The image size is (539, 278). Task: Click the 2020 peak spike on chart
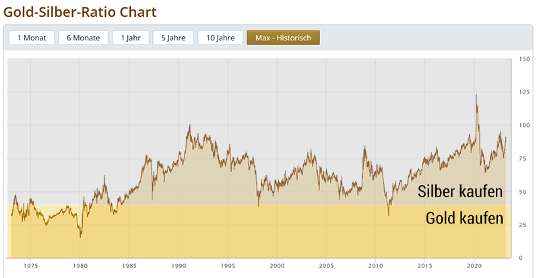pos(476,96)
